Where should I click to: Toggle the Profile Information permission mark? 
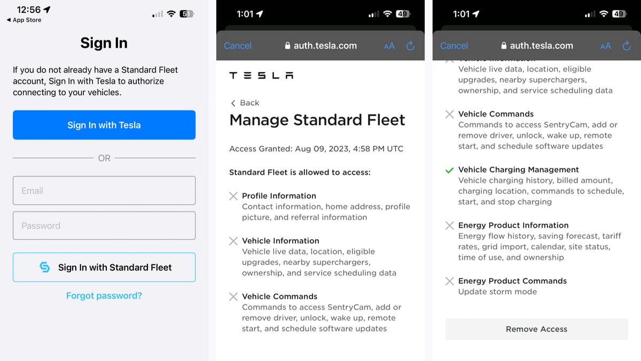tap(233, 196)
